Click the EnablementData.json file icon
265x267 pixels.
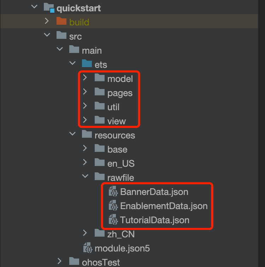(113, 205)
